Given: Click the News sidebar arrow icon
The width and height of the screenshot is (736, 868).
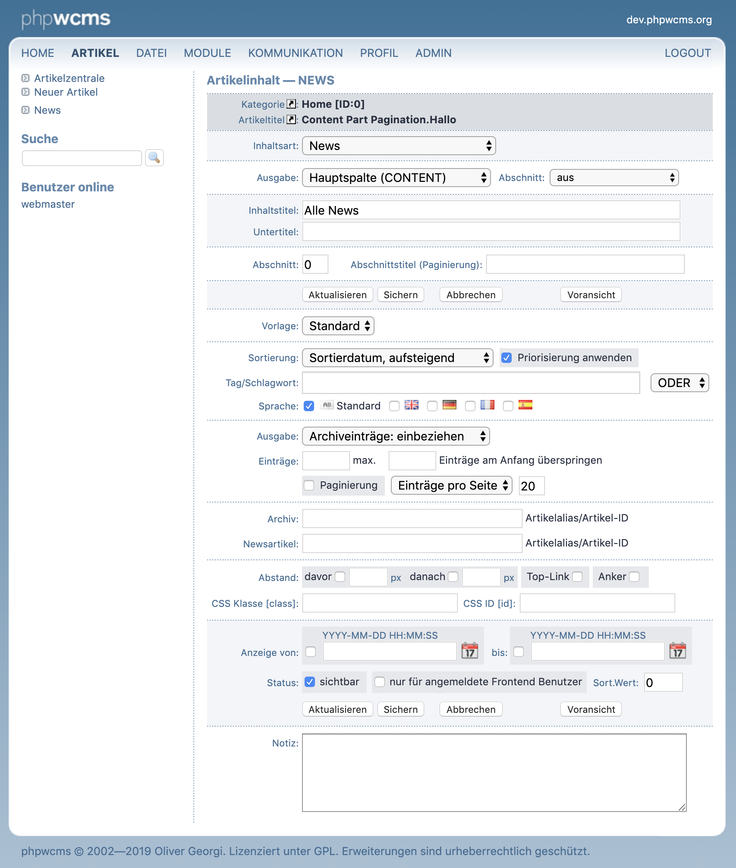Looking at the screenshot, I should [x=25, y=110].
